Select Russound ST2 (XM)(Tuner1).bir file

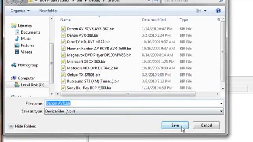pyautogui.click(x=93, y=81)
